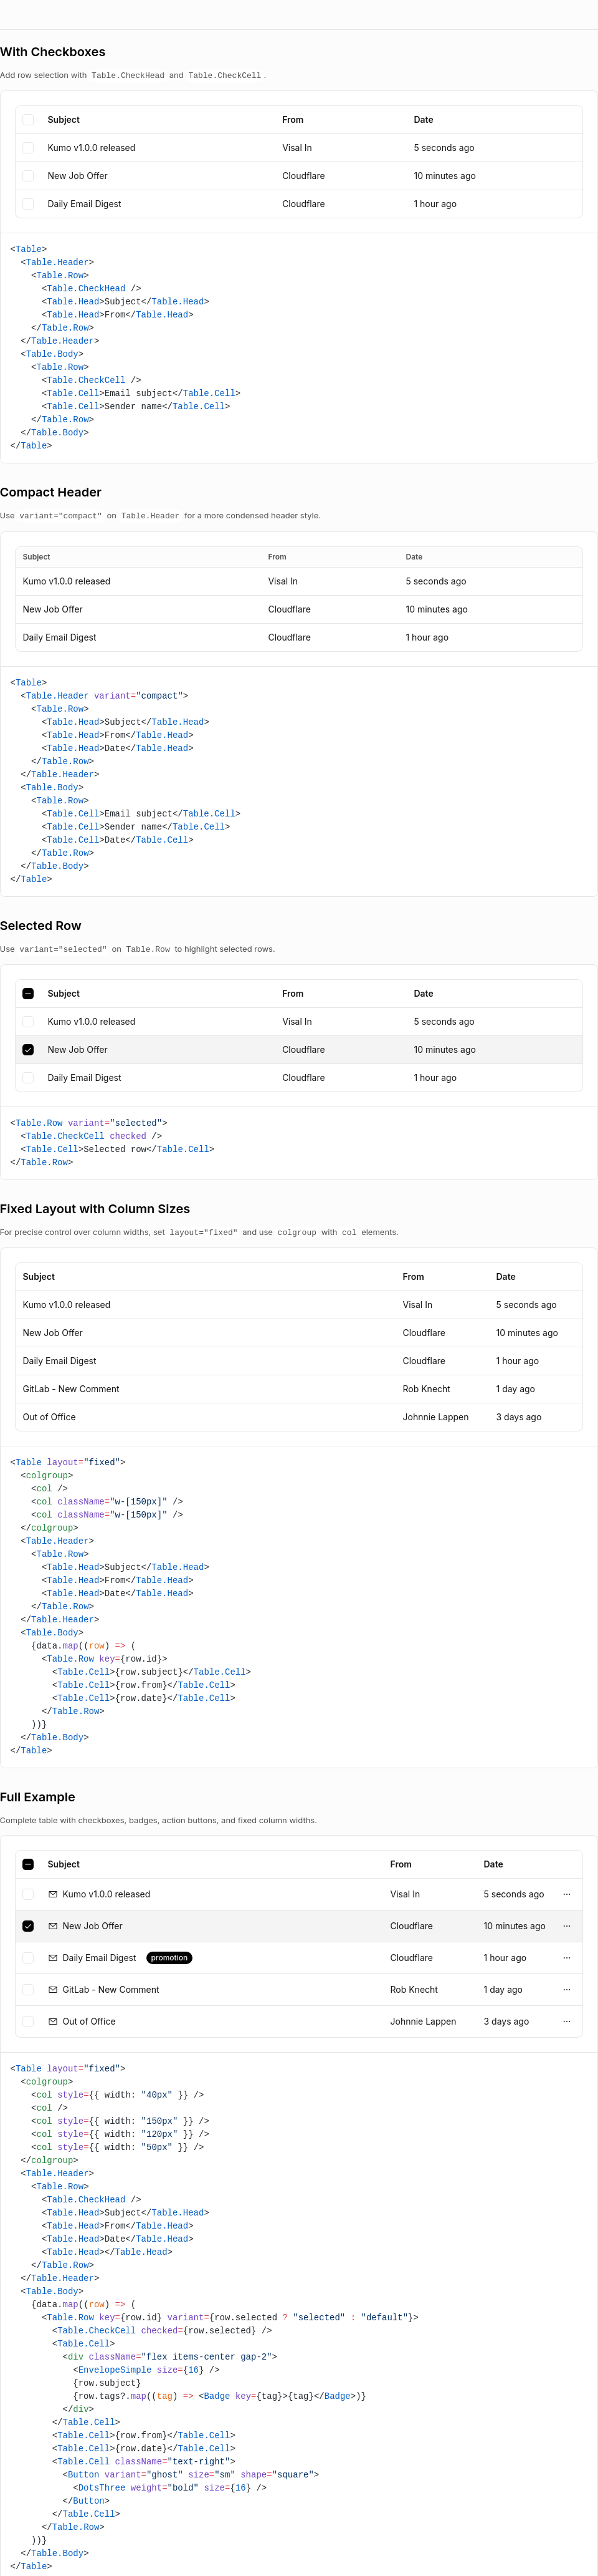Click the promotion badge

pos(169,1958)
